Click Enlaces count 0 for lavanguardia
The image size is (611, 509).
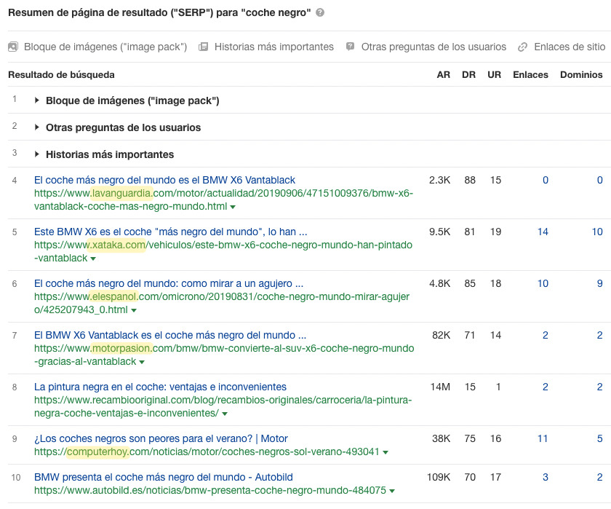(x=546, y=180)
